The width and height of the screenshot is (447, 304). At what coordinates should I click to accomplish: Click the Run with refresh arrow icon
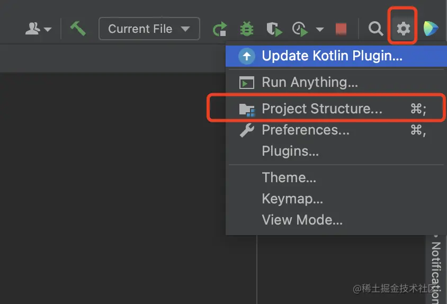pyautogui.click(x=220, y=29)
